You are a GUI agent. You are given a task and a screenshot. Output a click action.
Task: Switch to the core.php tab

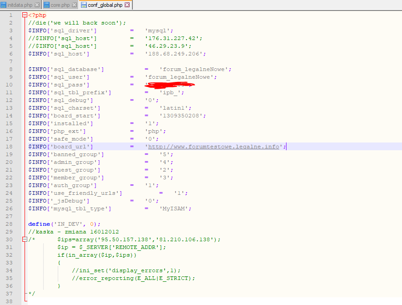click(x=60, y=5)
